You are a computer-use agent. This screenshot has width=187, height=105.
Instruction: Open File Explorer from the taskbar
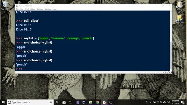91,102
